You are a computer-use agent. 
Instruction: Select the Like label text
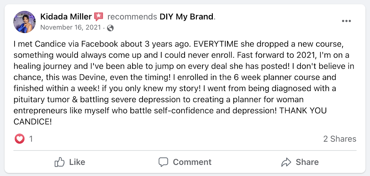(x=77, y=162)
